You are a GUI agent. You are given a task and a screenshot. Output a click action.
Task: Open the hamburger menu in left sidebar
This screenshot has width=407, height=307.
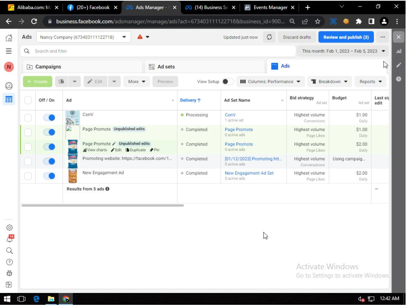tap(9, 51)
